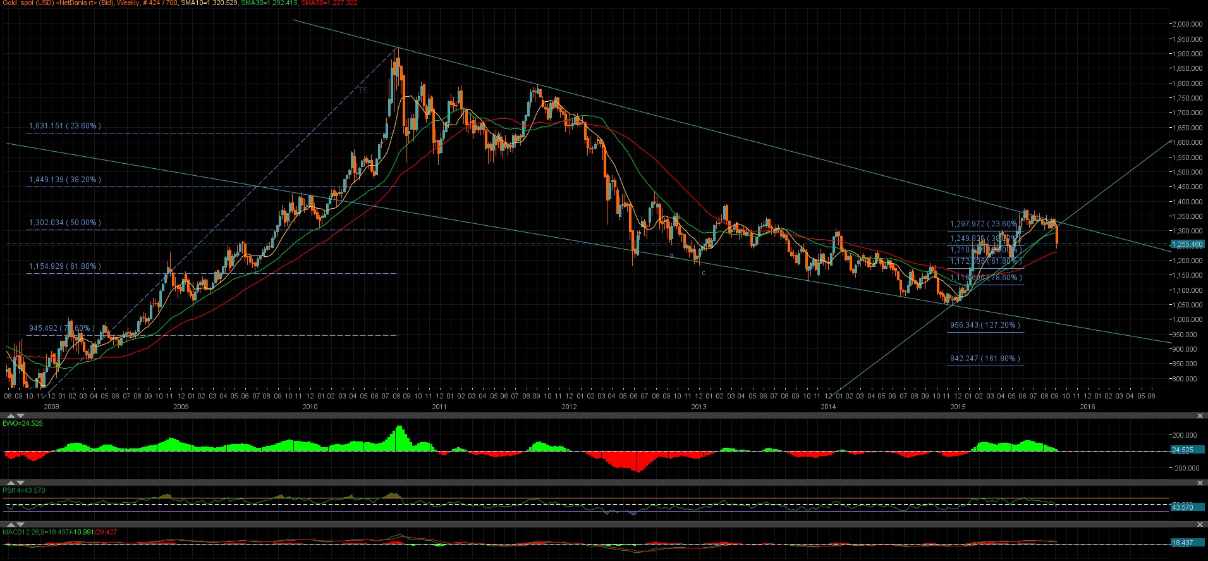Close the RSI14 indicator panel

[x=1200, y=483]
